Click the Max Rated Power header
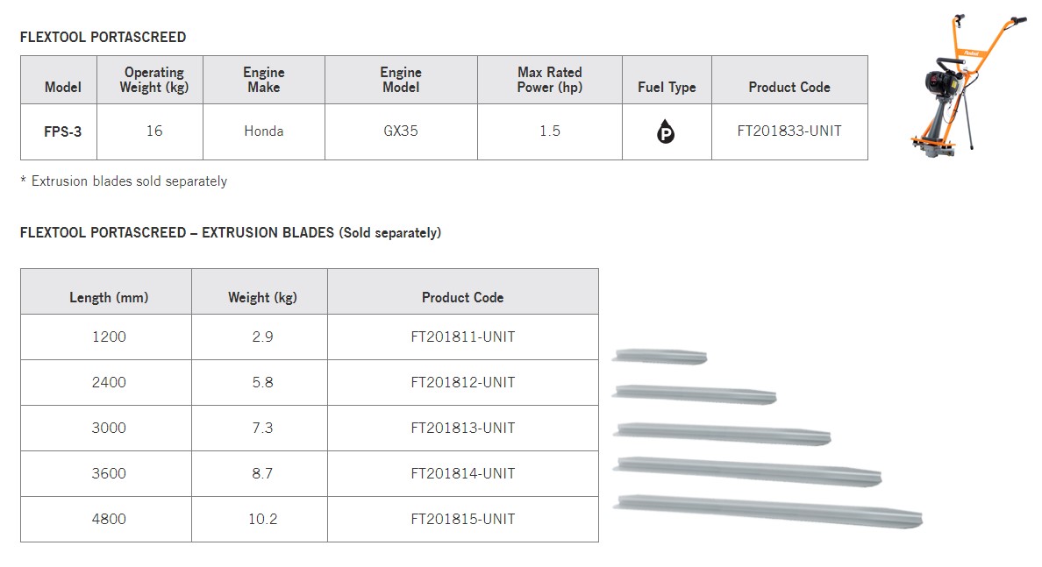This screenshot has height=567, width=1042. point(550,80)
